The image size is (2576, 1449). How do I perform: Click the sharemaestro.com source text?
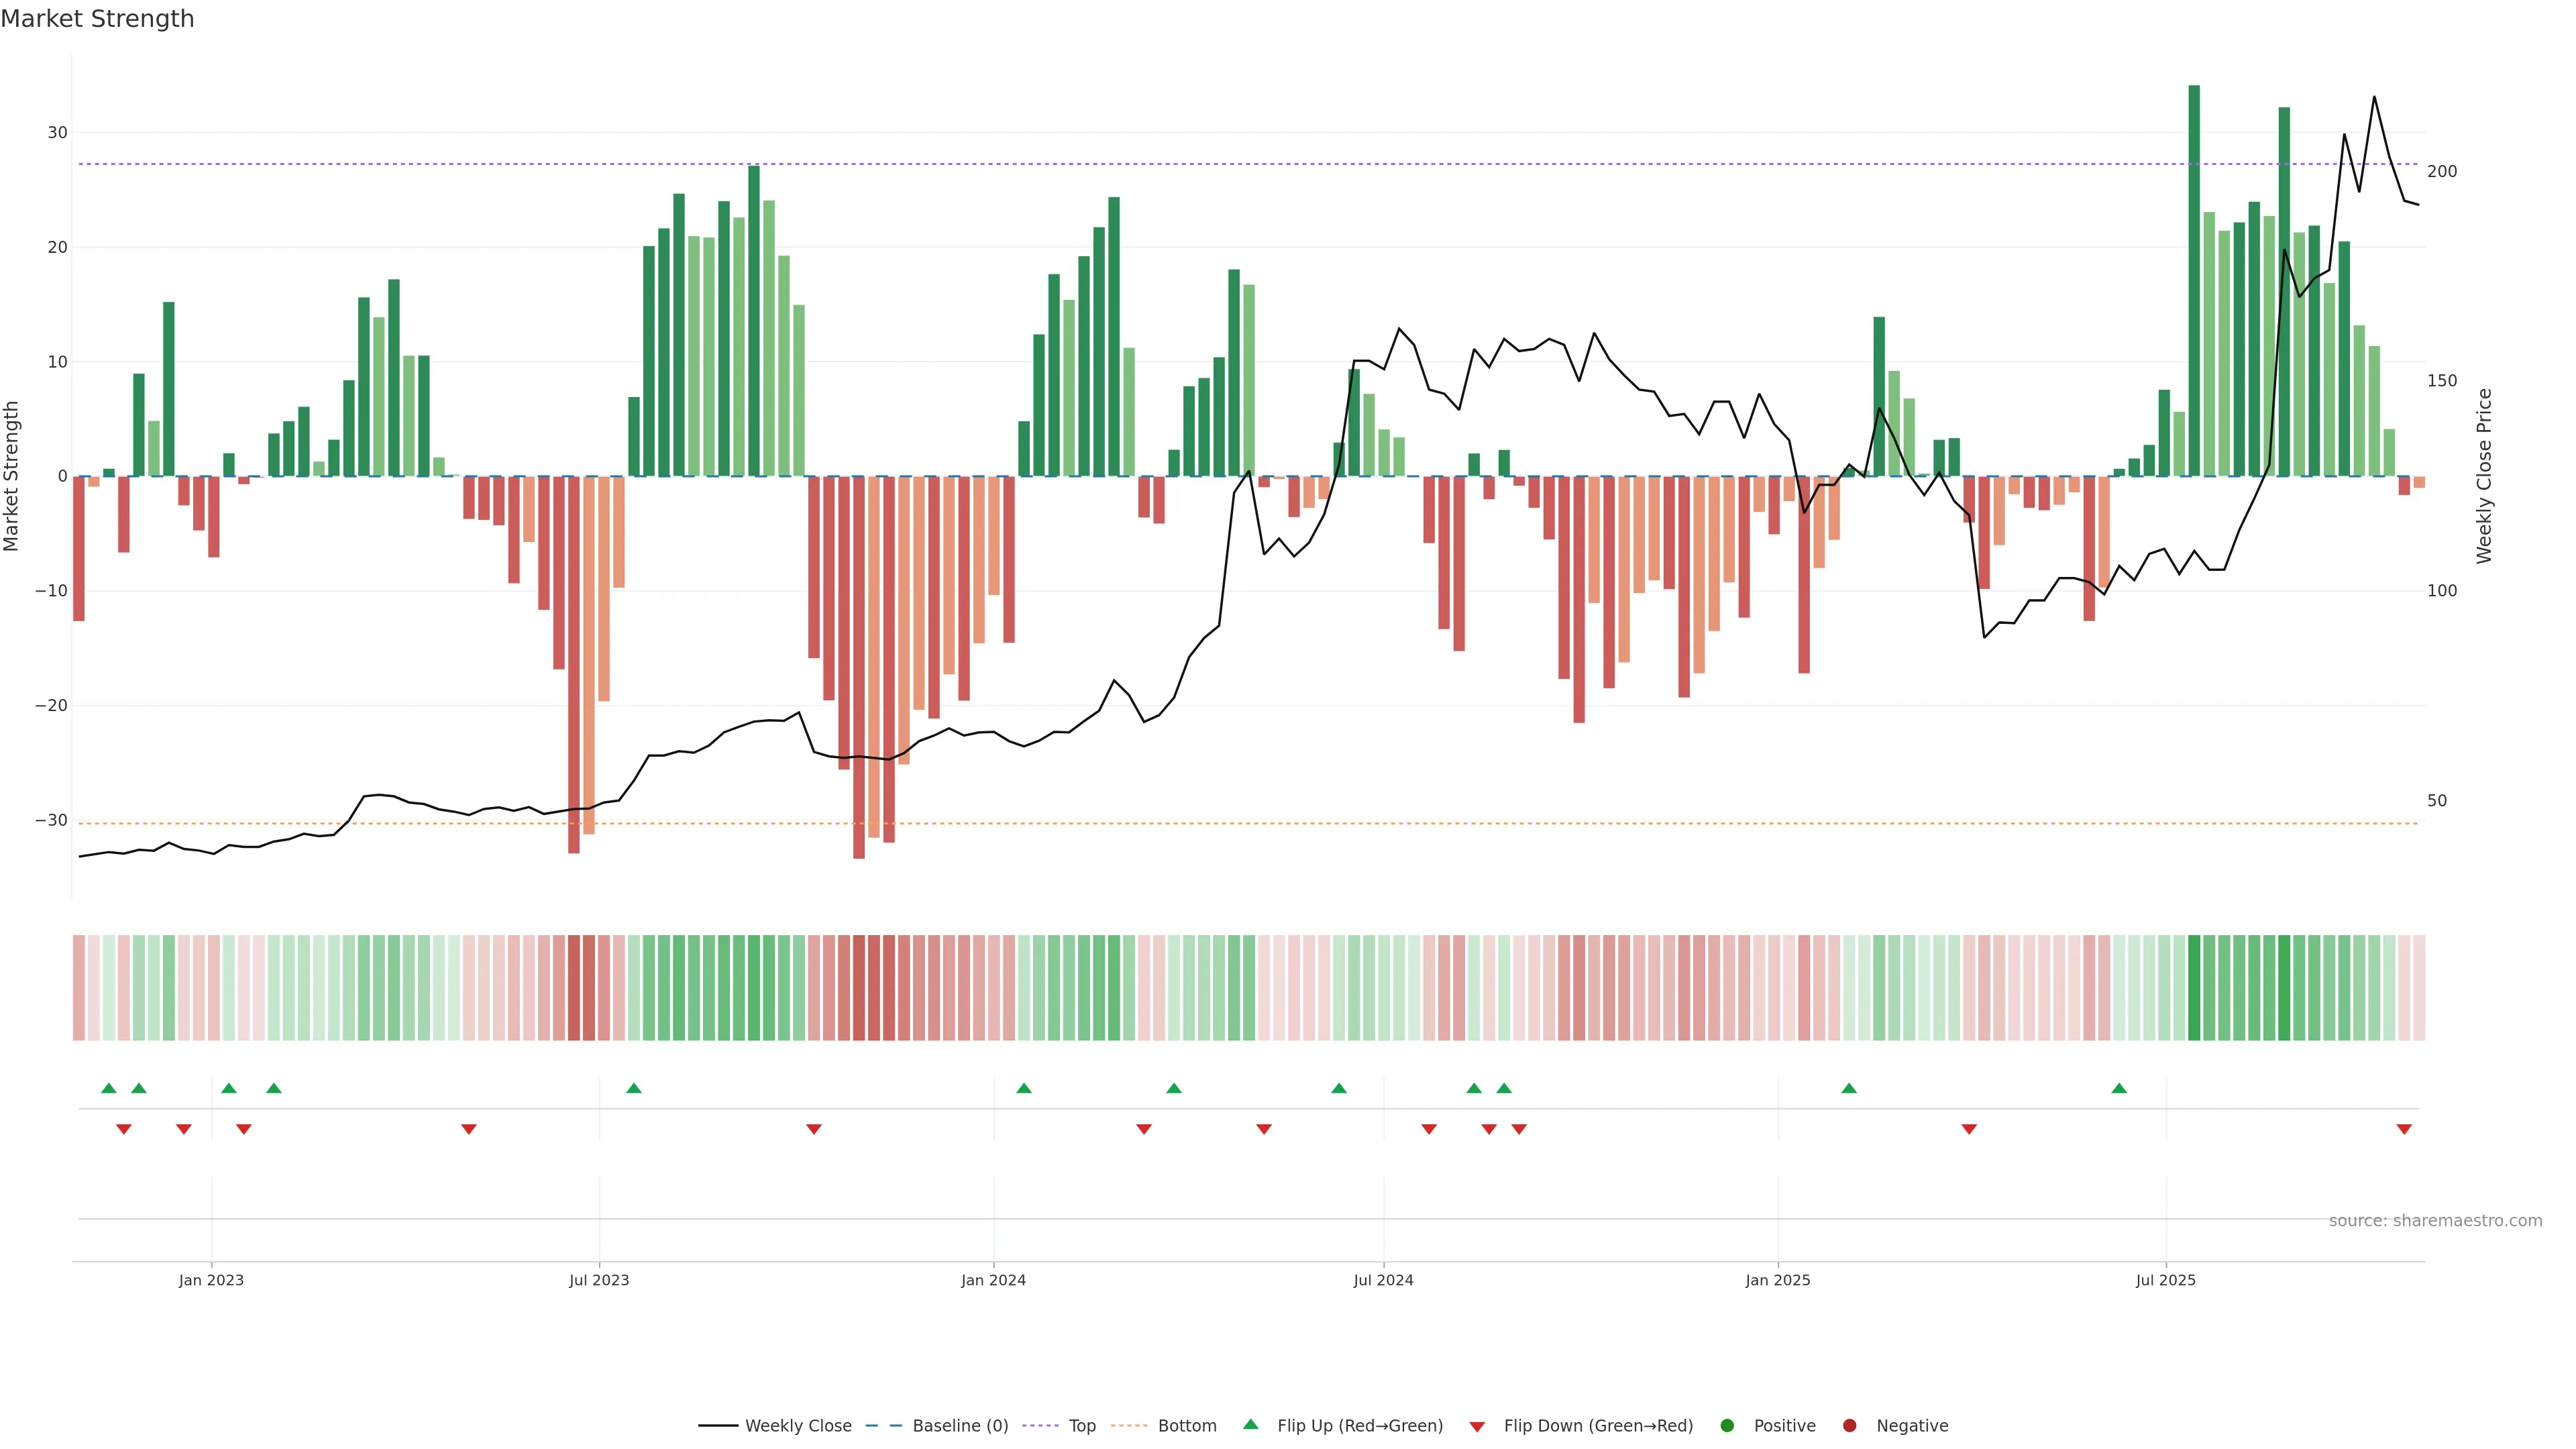(x=2435, y=1221)
